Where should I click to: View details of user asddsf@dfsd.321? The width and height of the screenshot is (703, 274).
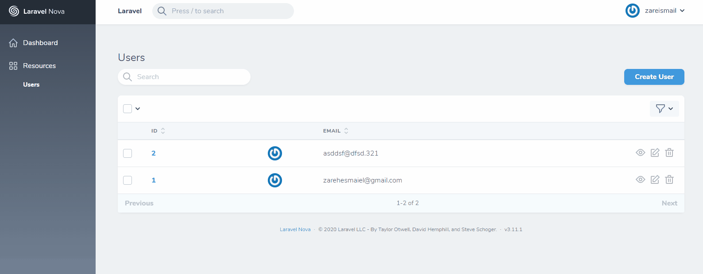(640, 152)
